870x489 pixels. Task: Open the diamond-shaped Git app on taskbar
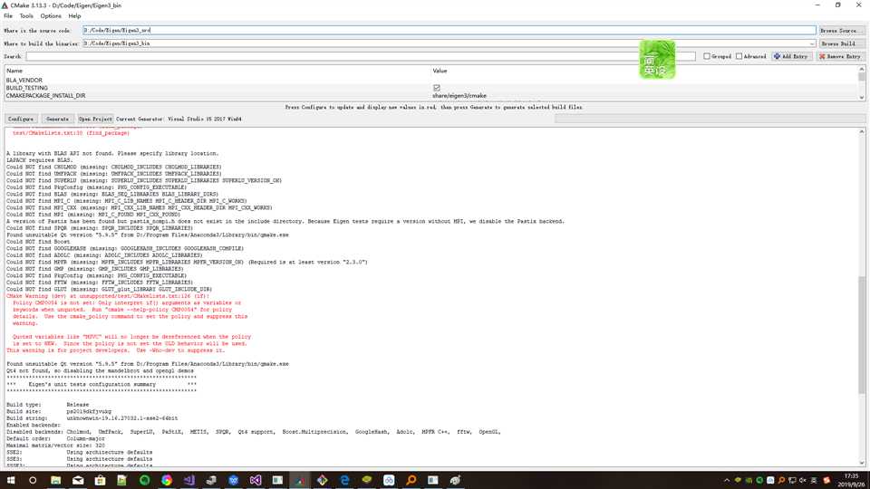pyautogui.click(x=322, y=480)
